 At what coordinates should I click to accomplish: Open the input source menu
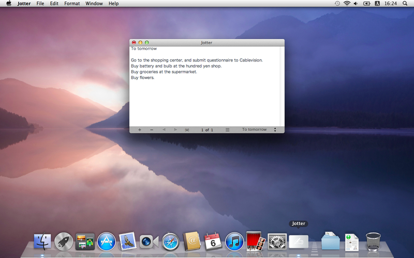pos(377,4)
